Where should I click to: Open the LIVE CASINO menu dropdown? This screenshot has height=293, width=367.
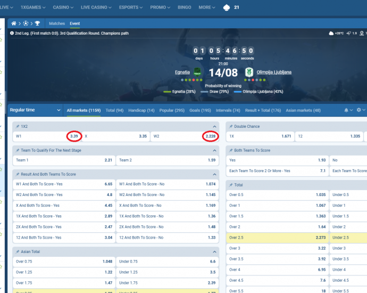point(96,7)
